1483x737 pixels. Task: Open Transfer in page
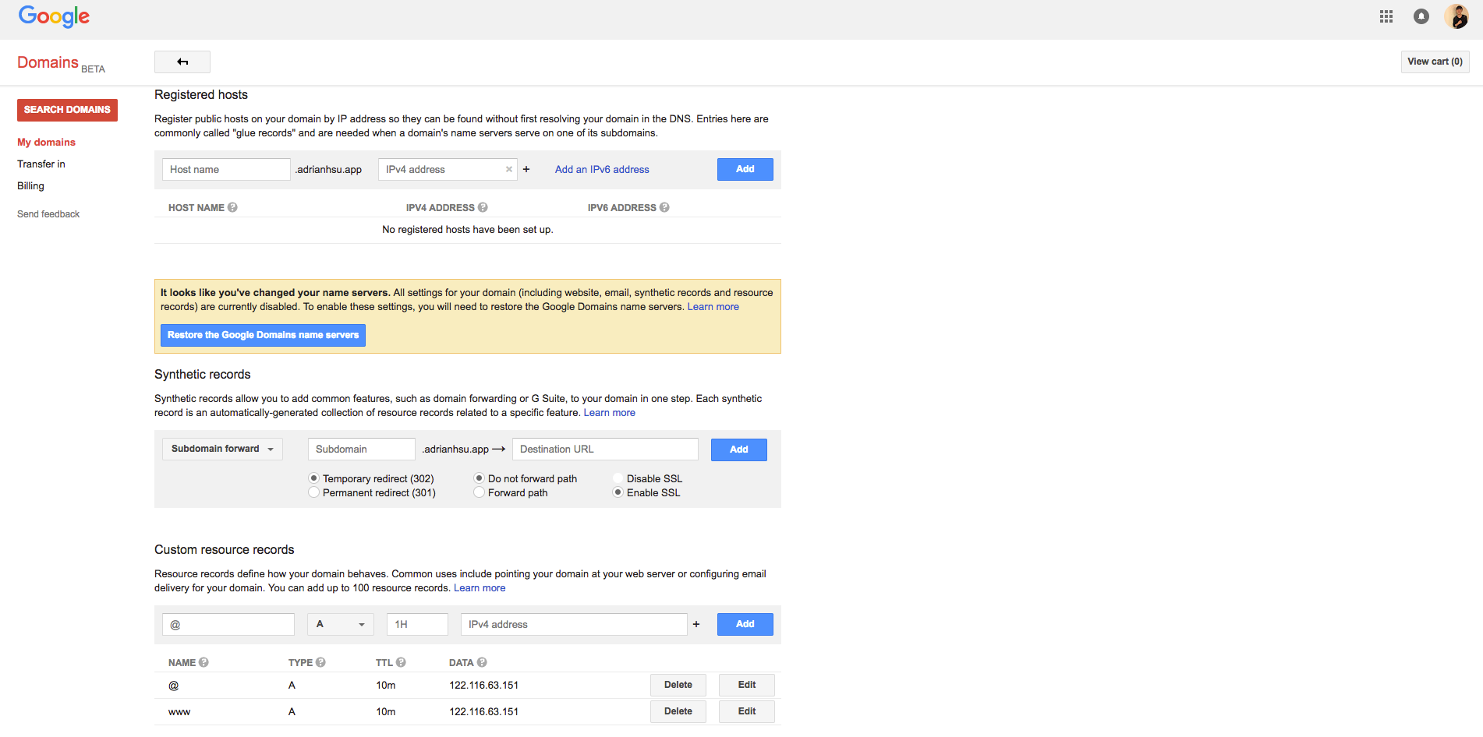coord(41,164)
